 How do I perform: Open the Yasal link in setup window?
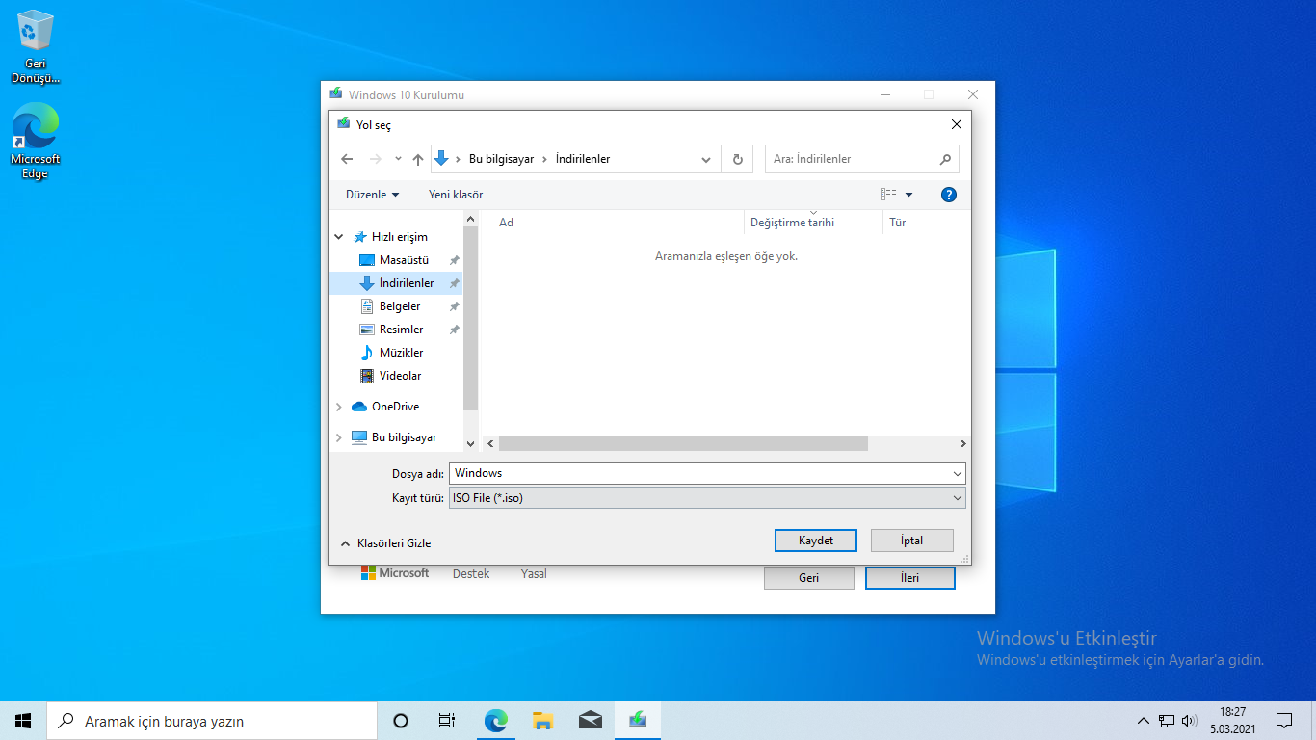point(534,574)
